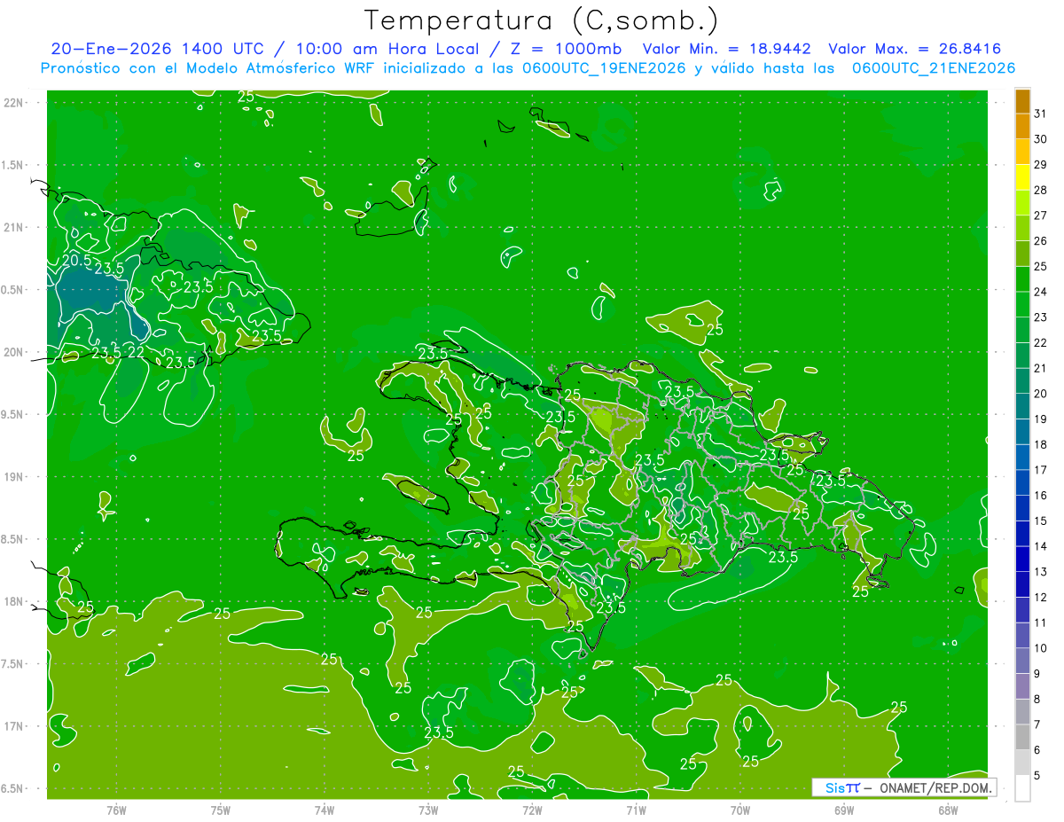
Task: Click the '27' label in the color legend
Action: [x=1041, y=215]
